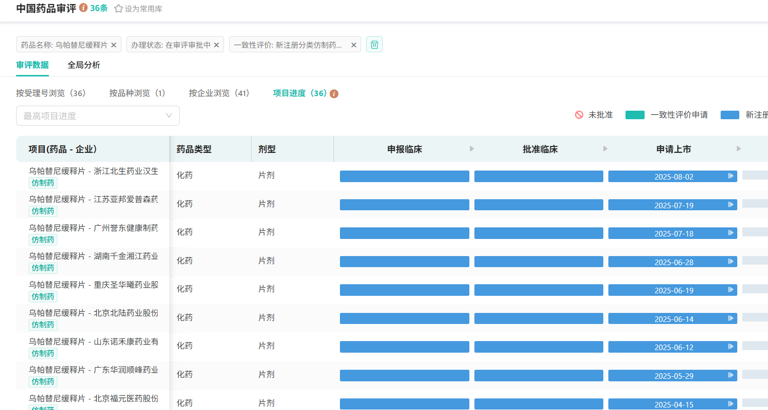Click the info icon beside 中国药品审评 title
Viewport: 768px width, 410px height.
(x=84, y=8)
